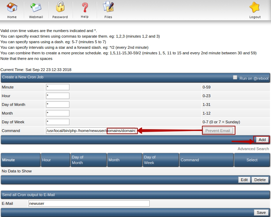
Task: Click the Password padlock icon
Action: (60, 7)
